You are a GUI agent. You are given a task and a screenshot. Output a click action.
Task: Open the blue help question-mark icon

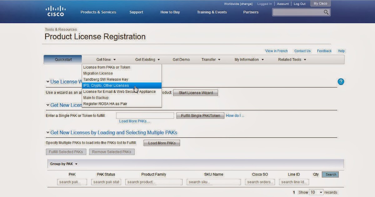pos(341,82)
